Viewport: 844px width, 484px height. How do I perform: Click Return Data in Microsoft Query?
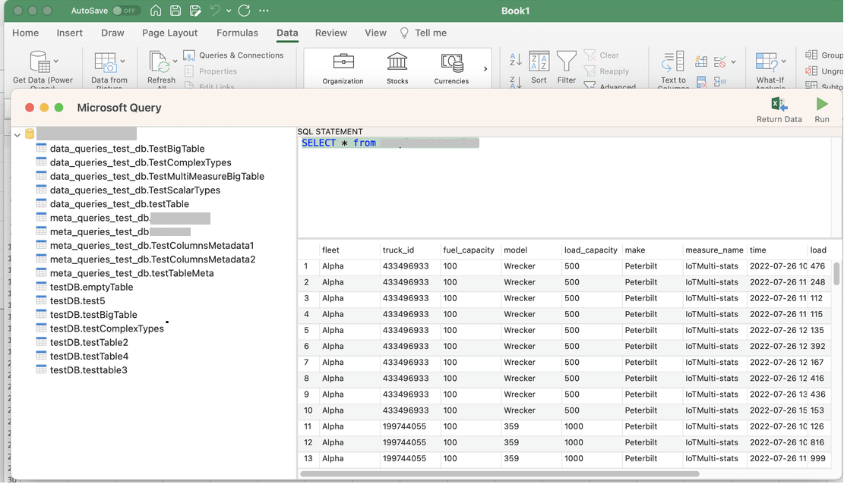pos(779,110)
